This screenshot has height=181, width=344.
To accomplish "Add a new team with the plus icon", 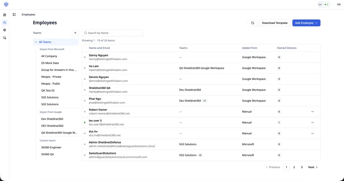I will [75, 33].
